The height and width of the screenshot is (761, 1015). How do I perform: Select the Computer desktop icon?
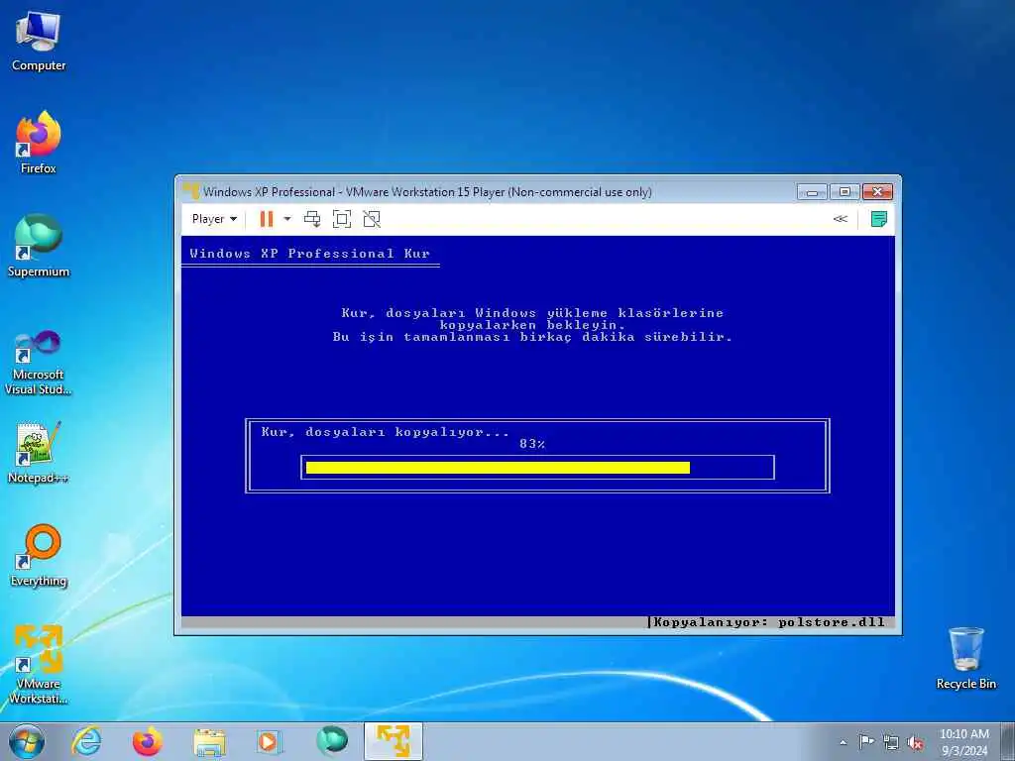pos(39,42)
